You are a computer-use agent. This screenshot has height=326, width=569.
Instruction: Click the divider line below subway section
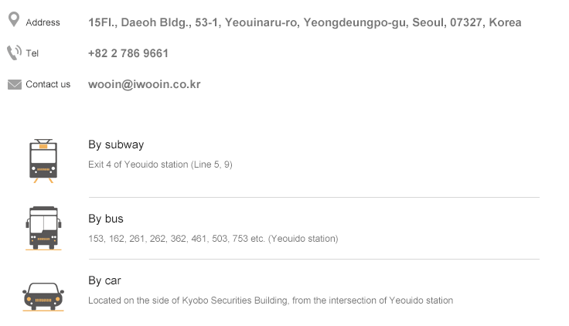coord(314,197)
